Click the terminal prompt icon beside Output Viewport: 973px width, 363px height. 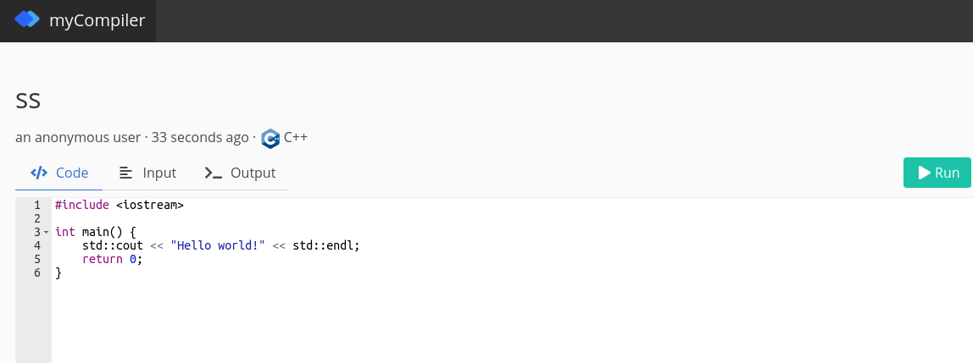(x=214, y=173)
